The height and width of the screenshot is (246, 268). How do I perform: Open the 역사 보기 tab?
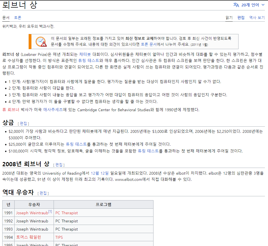pos(257,18)
